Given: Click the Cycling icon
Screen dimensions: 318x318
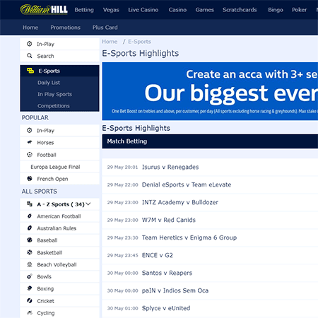Looking at the screenshot, I should click(30, 312).
